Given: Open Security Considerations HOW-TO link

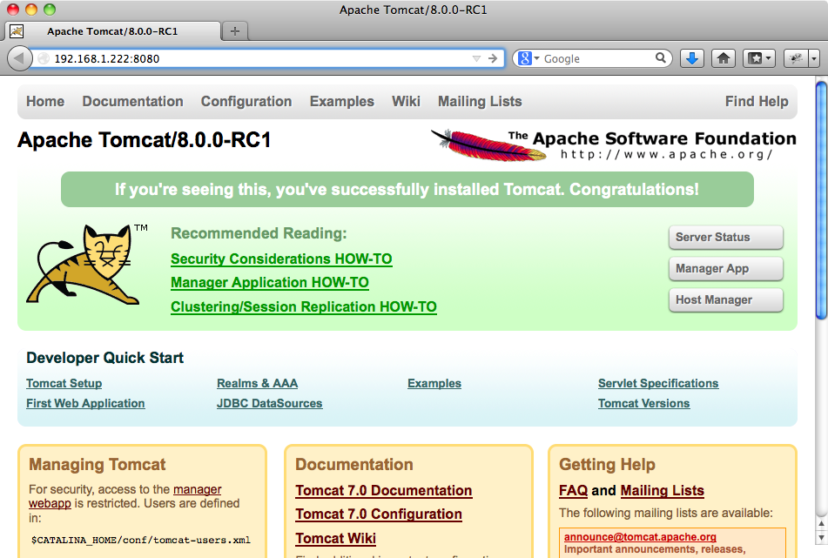Looking at the screenshot, I should tap(281, 259).
